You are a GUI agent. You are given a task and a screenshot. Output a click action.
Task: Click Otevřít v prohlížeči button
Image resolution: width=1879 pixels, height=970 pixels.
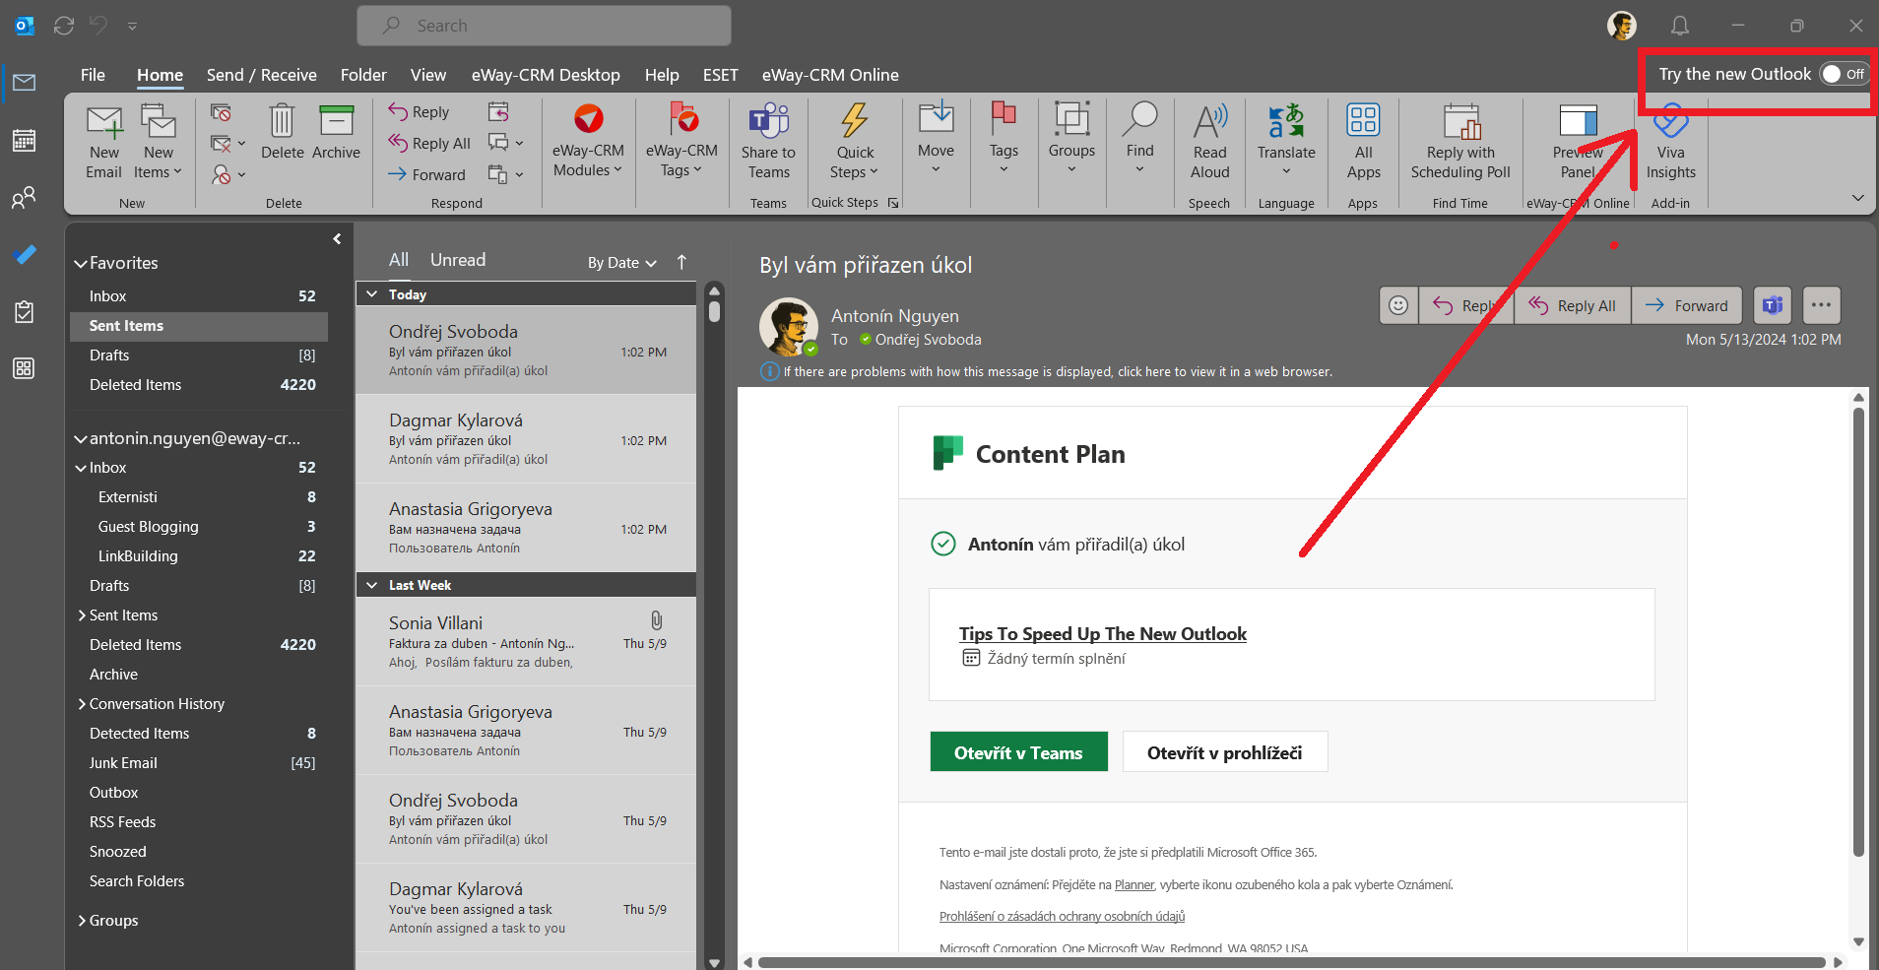(x=1224, y=752)
